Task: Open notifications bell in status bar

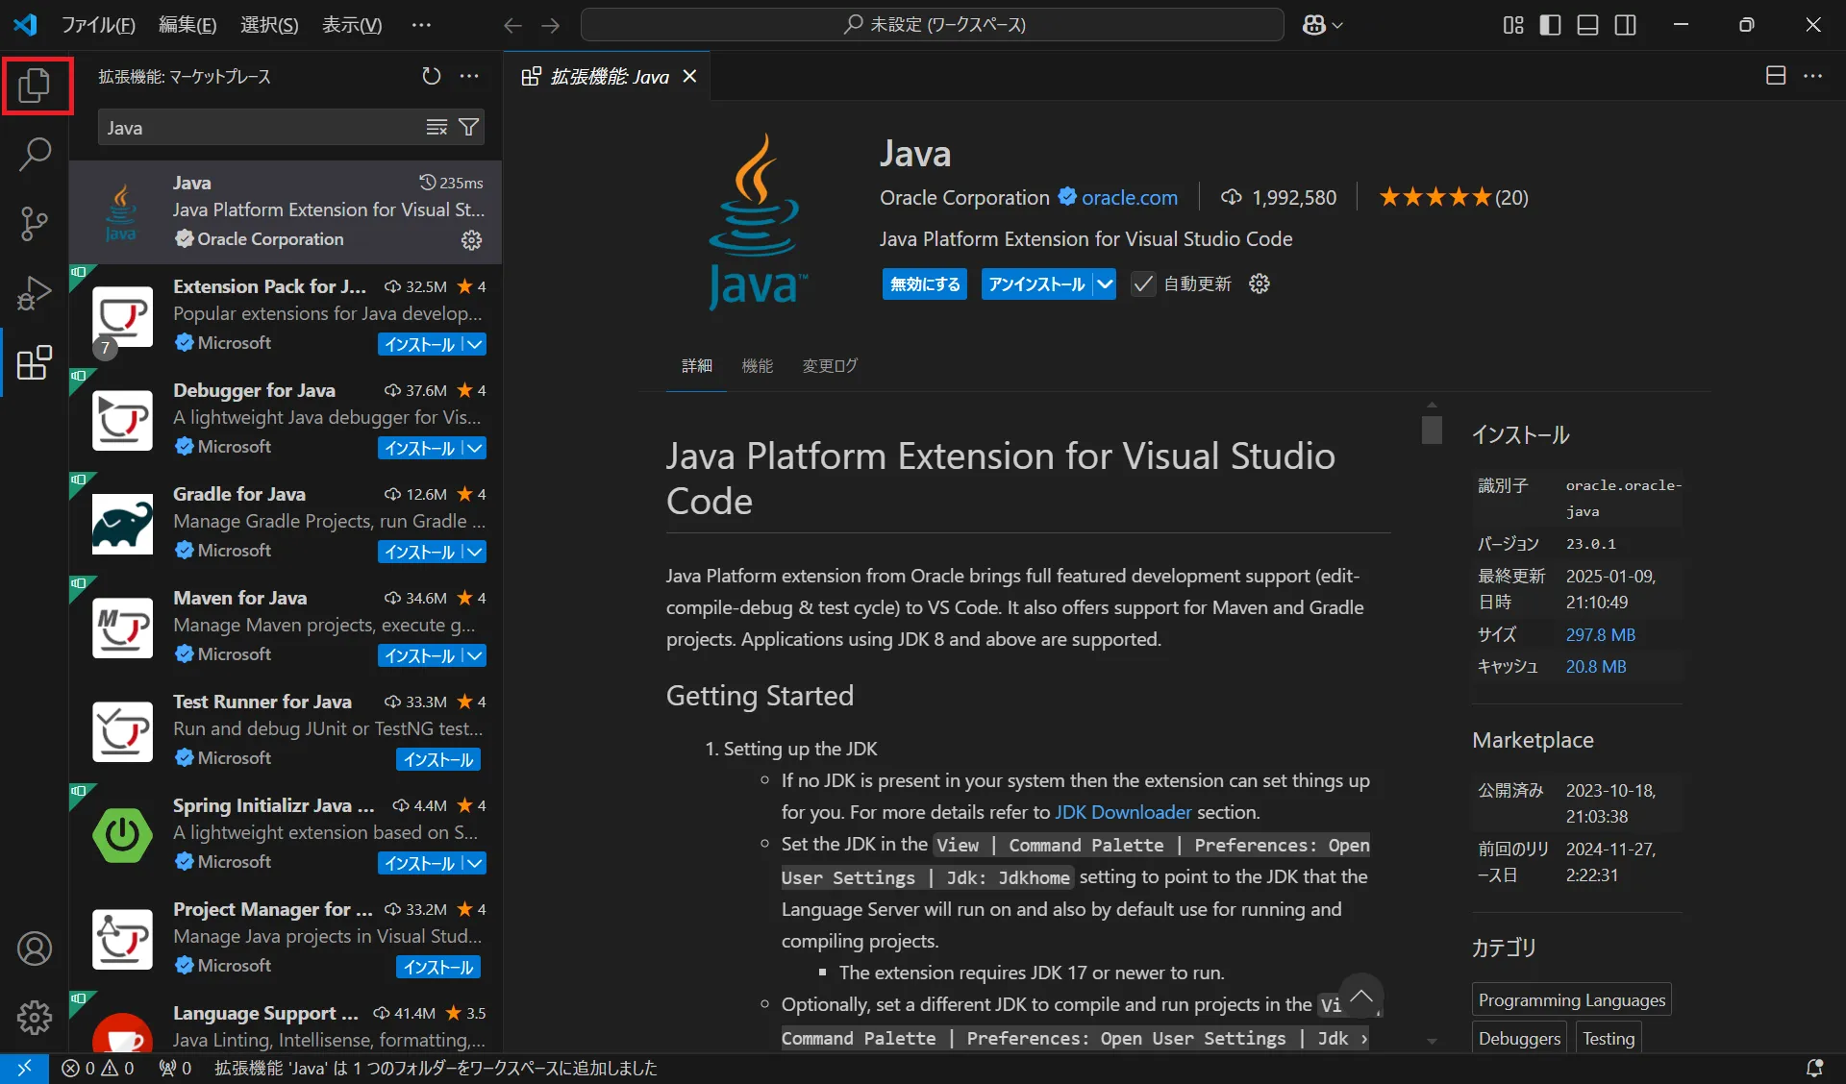Action: [x=1814, y=1068]
